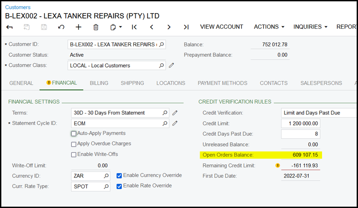This screenshot has height=208, width=358.
Task: Click into the Credit Limit field
Action: [x=300, y=123]
